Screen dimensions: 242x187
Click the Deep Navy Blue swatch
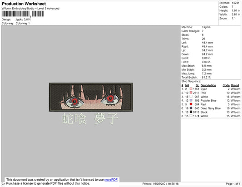click(191, 108)
